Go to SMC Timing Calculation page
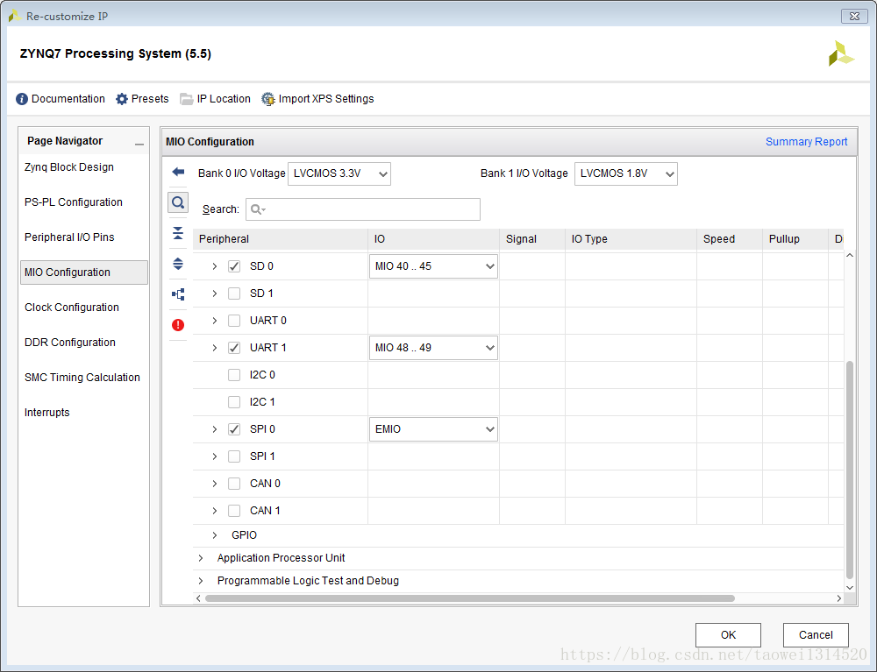 (84, 378)
